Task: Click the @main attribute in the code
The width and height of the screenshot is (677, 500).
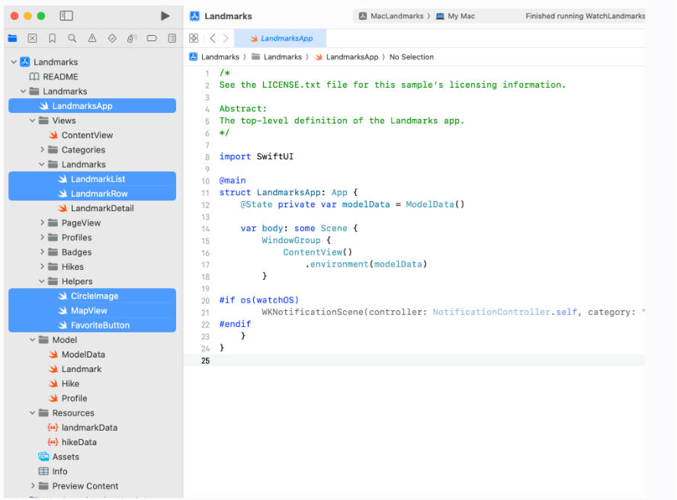Action: coord(233,181)
